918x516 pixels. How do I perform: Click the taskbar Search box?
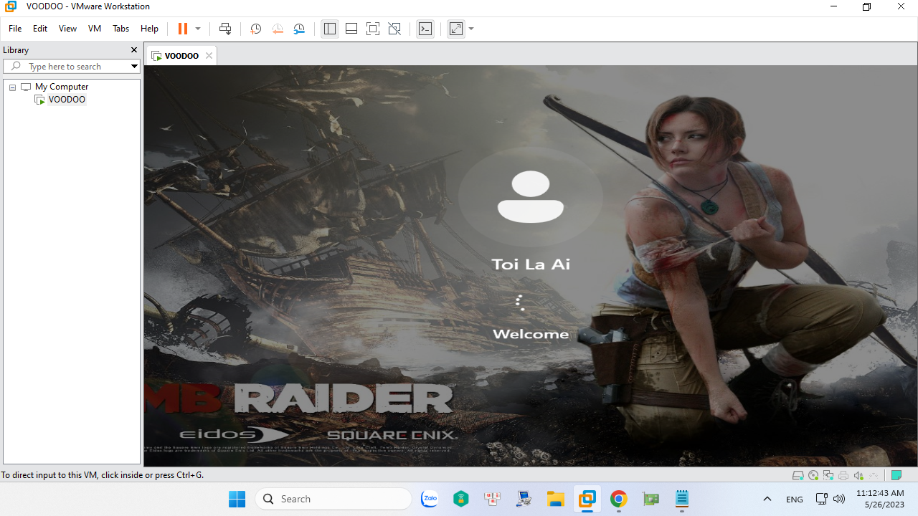[333, 499]
